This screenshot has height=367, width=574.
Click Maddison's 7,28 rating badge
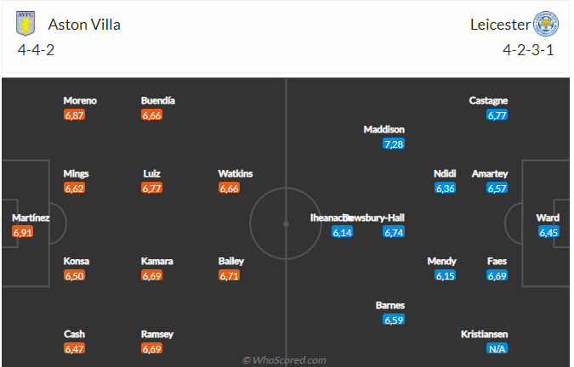[x=394, y=144]
